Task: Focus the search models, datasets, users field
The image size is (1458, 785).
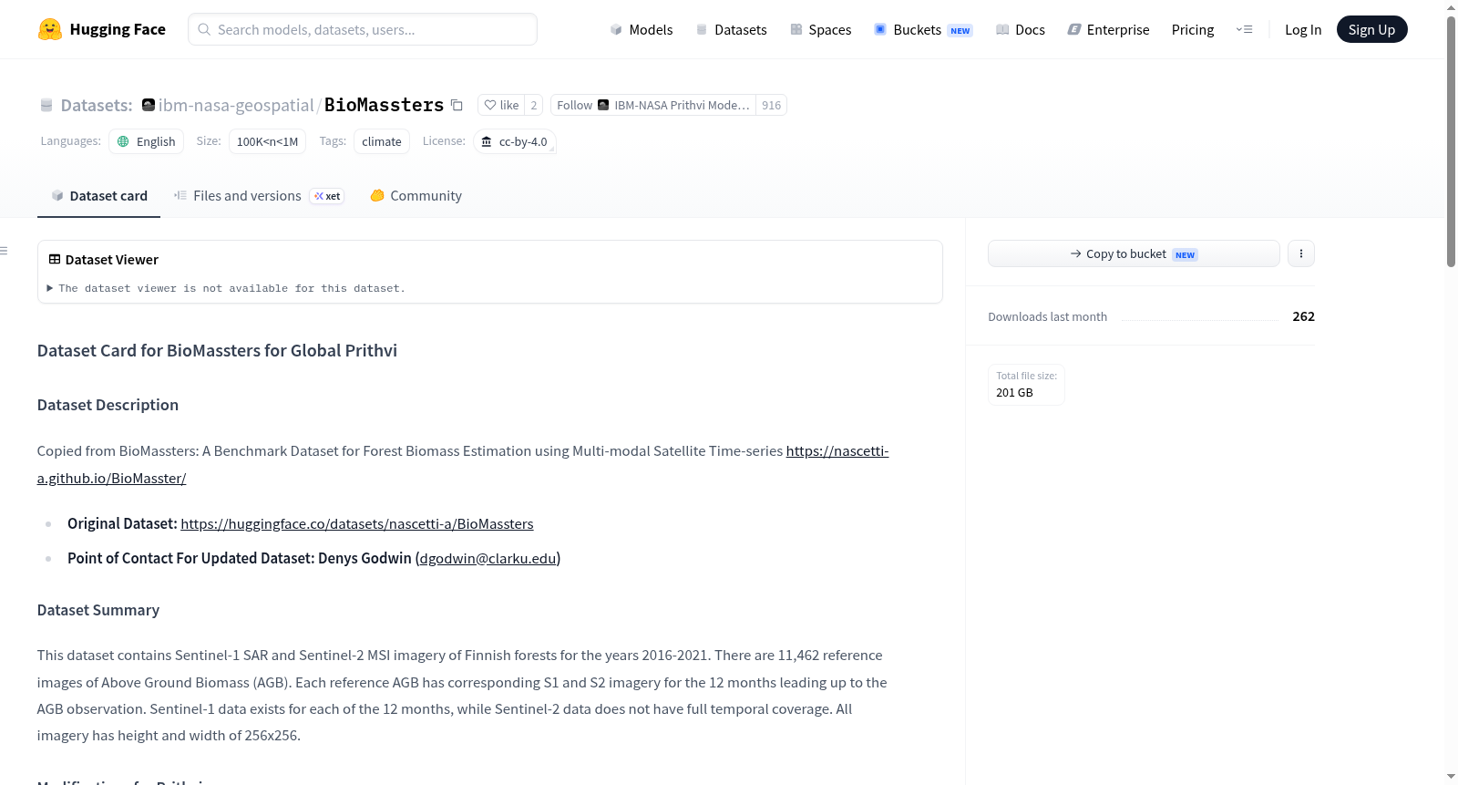Action: pyautogui.click(x=363, y=29)
